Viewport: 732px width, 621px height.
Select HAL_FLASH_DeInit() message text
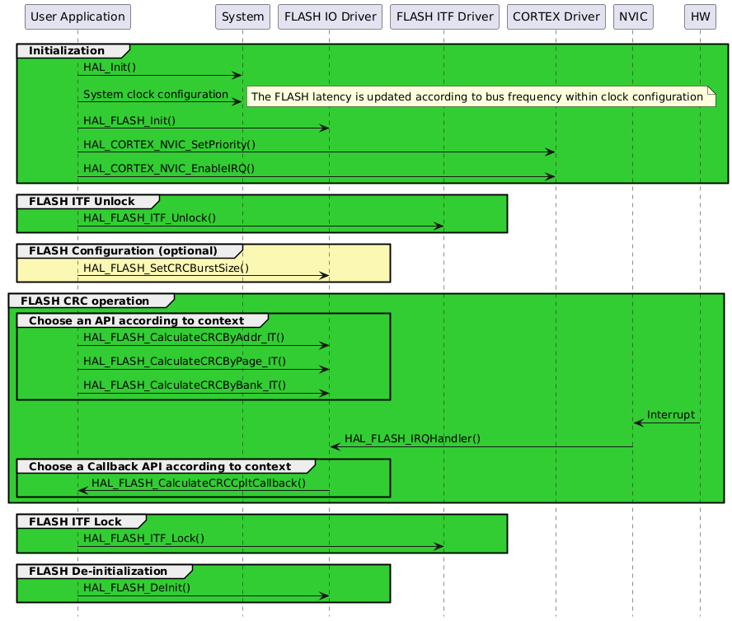point(137,588)
